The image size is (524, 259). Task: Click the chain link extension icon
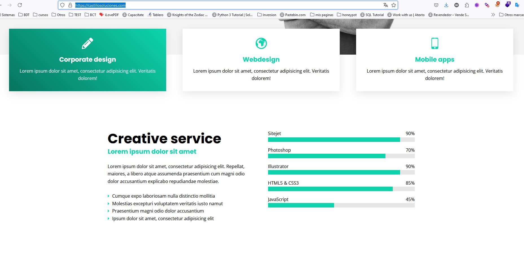(487, 5)
